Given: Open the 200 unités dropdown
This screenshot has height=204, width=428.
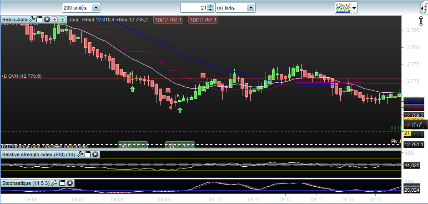Looking at the screenshot, I should point(96,8).
